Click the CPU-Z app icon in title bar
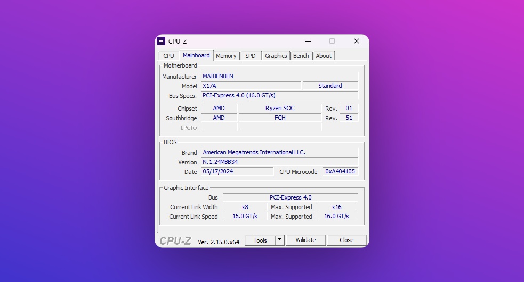524x282 pixels. click(x=161, y=41)
